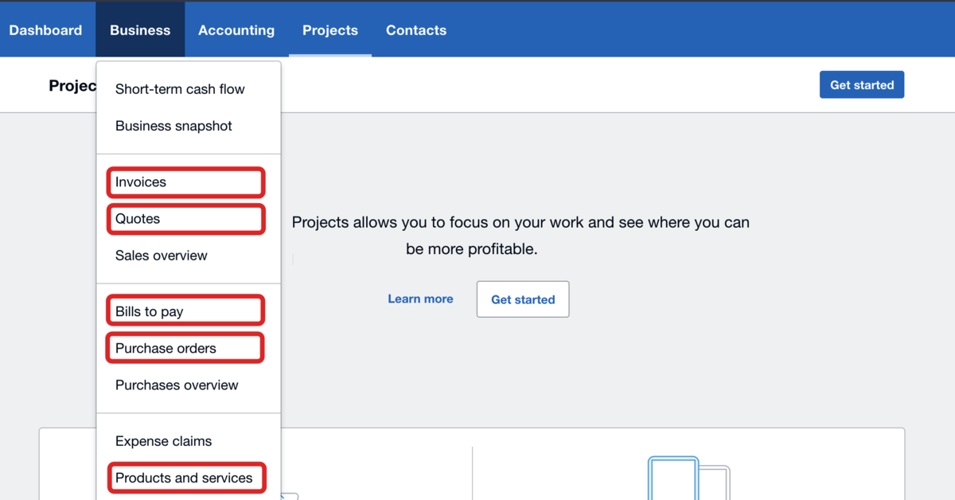Screen dimensions: 955x500
Task: Select Short-term cash flow menu entry
Action: [189, 89]
